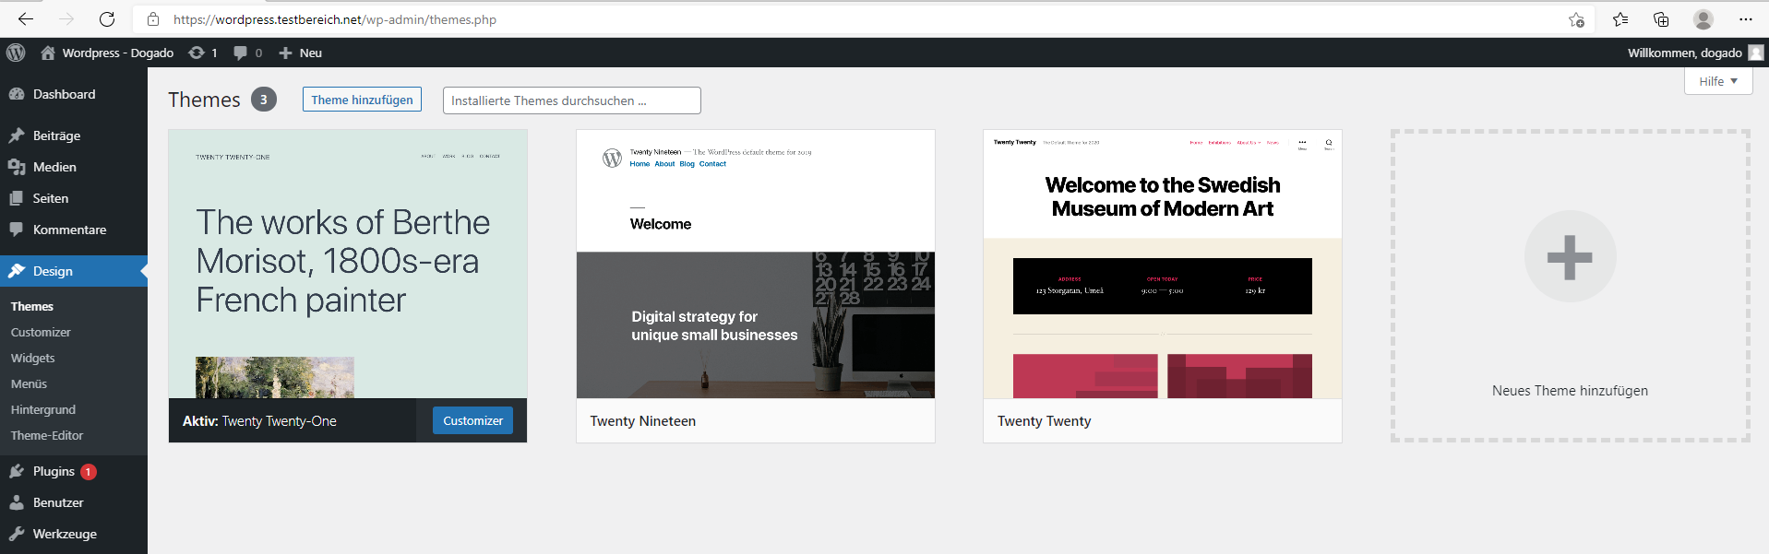The image size is (1769, 554).
Task: Click the Neues Theme hinzufügen label
Action: 1571,391
